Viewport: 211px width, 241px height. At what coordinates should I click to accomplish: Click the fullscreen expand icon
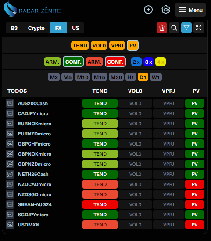click(x=199, y=28)
